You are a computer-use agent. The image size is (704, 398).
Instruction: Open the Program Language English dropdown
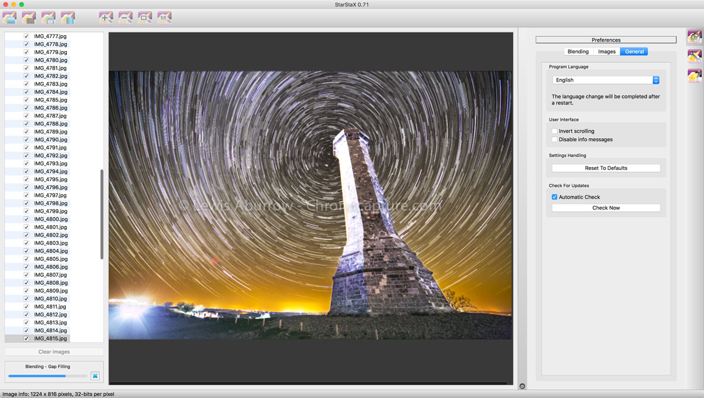[x=606, y=80]
